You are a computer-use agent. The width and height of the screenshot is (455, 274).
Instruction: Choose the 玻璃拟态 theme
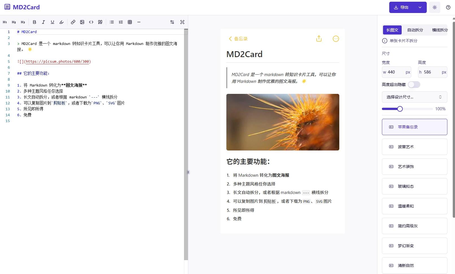(414, 186)
